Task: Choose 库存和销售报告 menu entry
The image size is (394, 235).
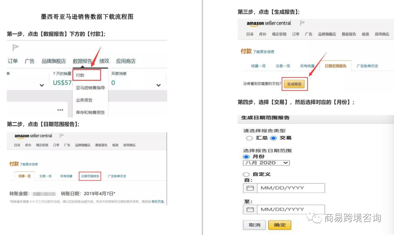Action: coord(90,112)
